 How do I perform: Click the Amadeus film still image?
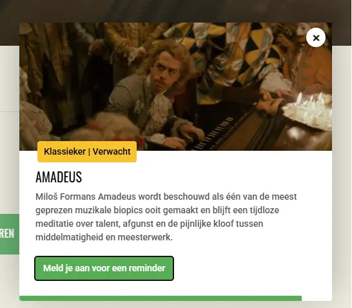[x=175, y=86]
